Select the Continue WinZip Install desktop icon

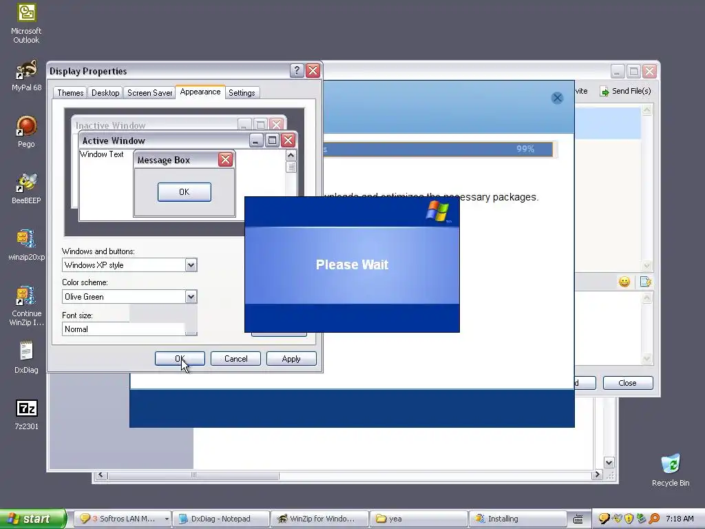pos(26,306)
